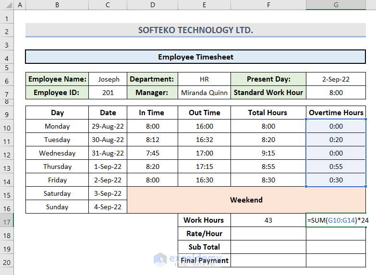
Task: Select the Monday cell
Action: (x=57, y=126)
